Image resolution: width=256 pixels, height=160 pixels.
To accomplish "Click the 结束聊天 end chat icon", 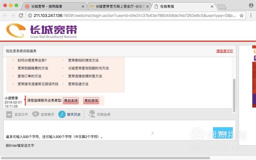I will click(x=36, y=114).
